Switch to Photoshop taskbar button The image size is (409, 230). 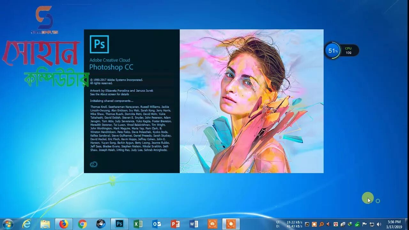[120, 224]
